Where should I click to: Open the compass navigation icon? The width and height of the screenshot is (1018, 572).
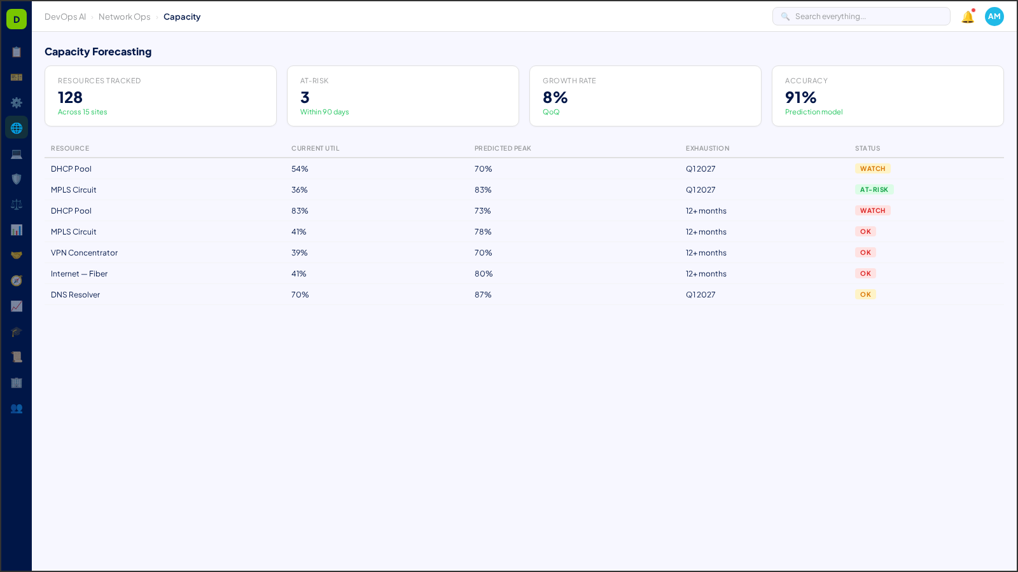click(x=17, y=280)
